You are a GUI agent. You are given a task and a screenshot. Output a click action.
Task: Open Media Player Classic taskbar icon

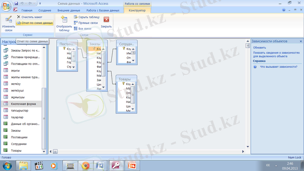coord(39,166)
